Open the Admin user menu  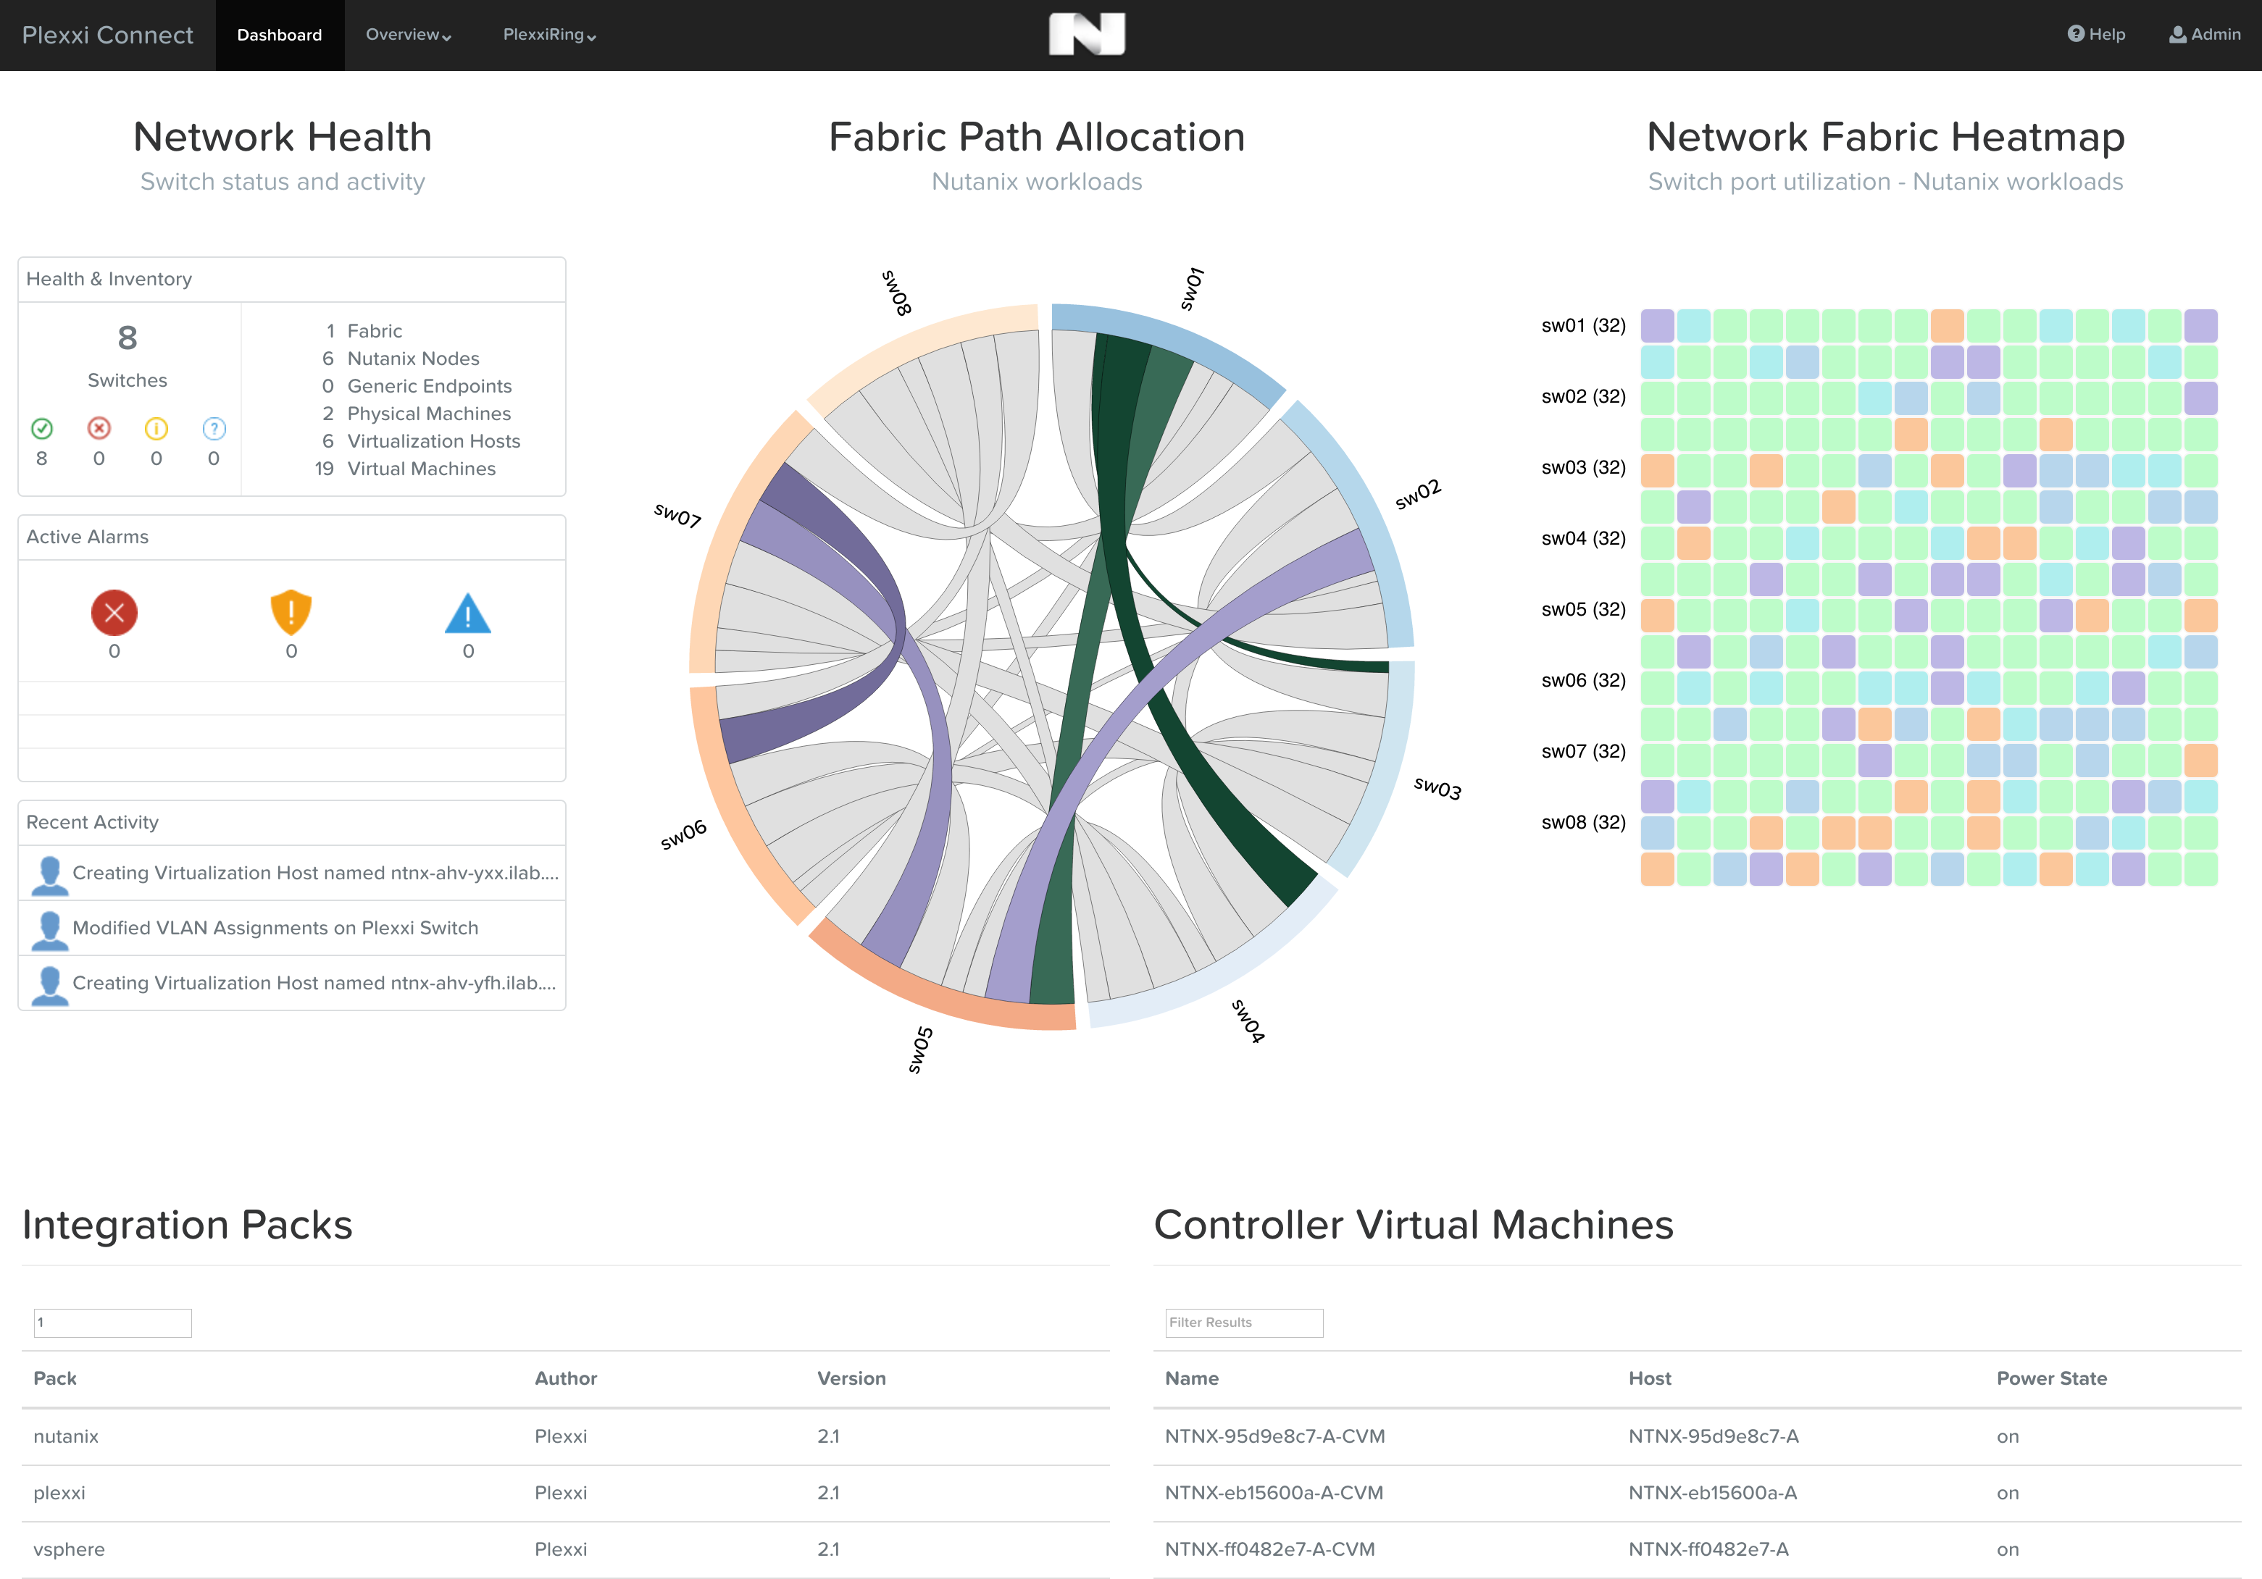[x=2205, y=35]
